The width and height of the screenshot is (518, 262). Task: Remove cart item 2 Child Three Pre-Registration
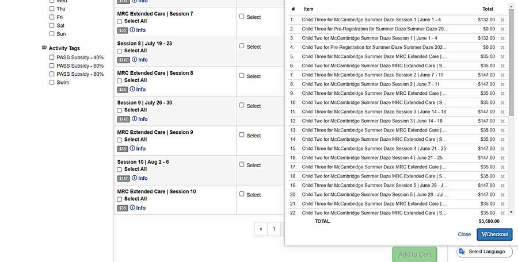click(502, 29)
